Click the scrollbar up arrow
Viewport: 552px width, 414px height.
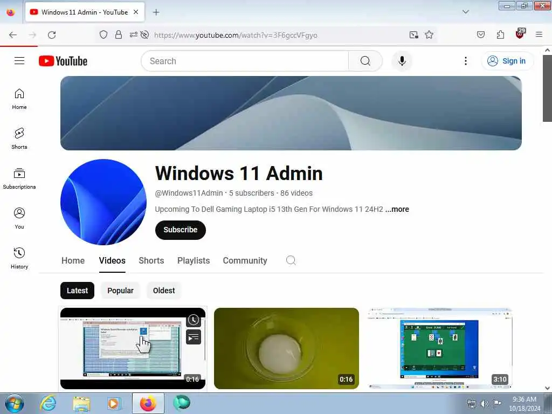point(547,50)
